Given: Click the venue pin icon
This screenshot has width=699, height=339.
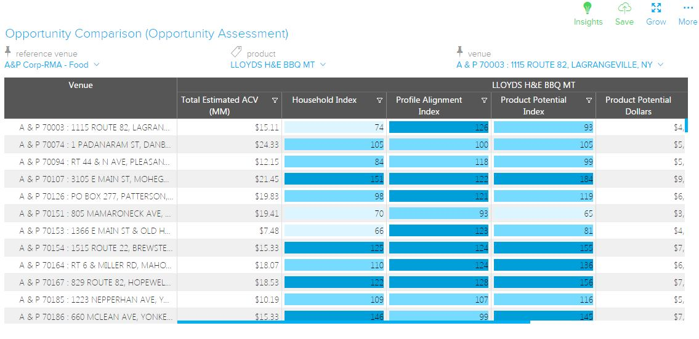Looking at the screenshot, I should coord(460,51).
